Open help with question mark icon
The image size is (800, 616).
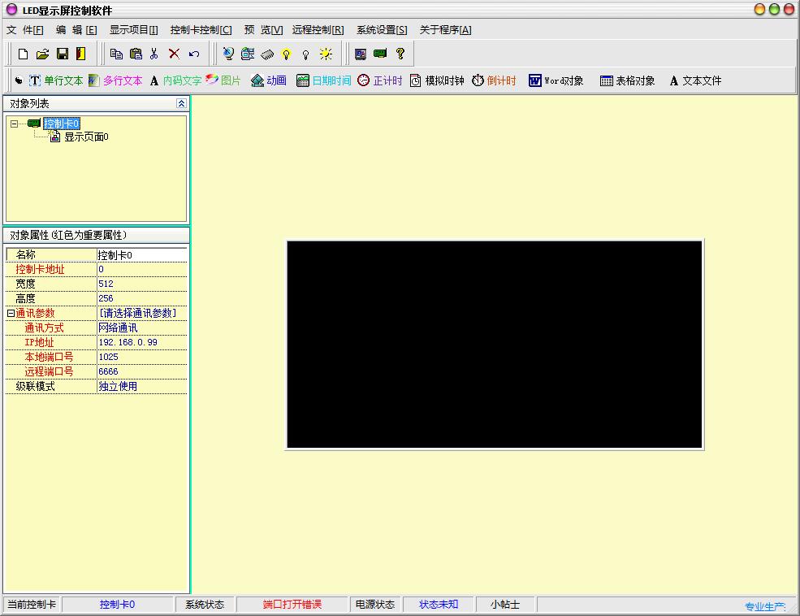pos(400,54)
